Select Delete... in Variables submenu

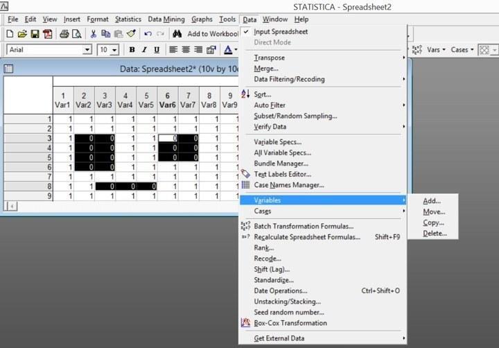[x=435, y=234]
